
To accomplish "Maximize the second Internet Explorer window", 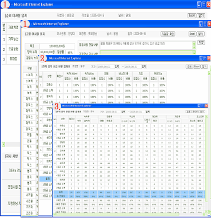I will 205,24.
